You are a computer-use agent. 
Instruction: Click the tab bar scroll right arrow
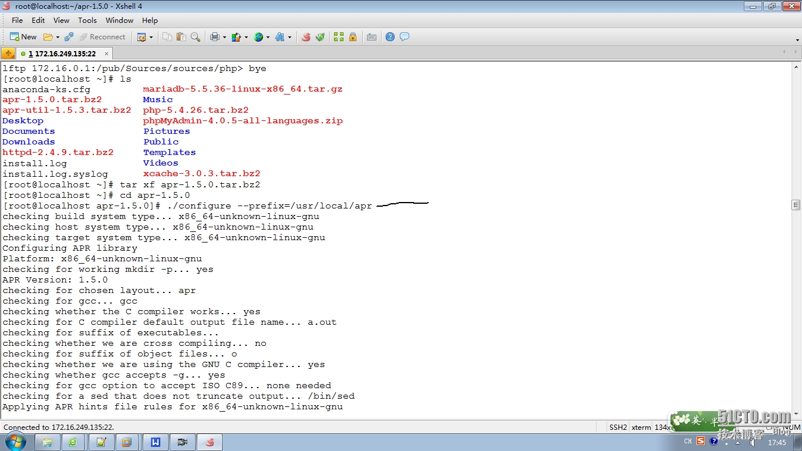pos(796,52)
